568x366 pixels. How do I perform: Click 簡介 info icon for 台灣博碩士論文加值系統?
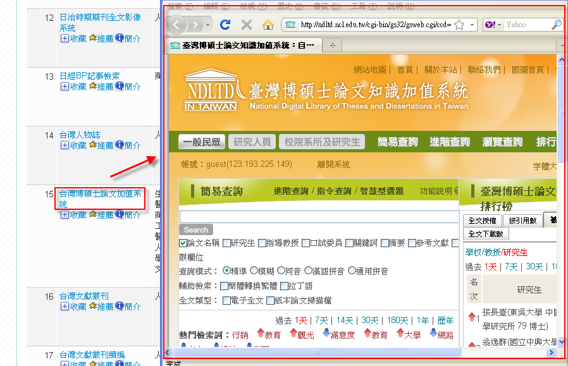pos(120,214)
